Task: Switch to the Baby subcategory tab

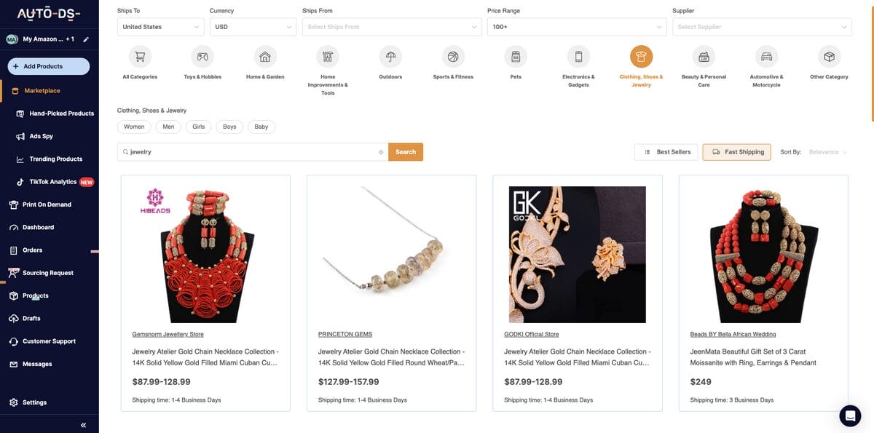Action: [261, 126]
